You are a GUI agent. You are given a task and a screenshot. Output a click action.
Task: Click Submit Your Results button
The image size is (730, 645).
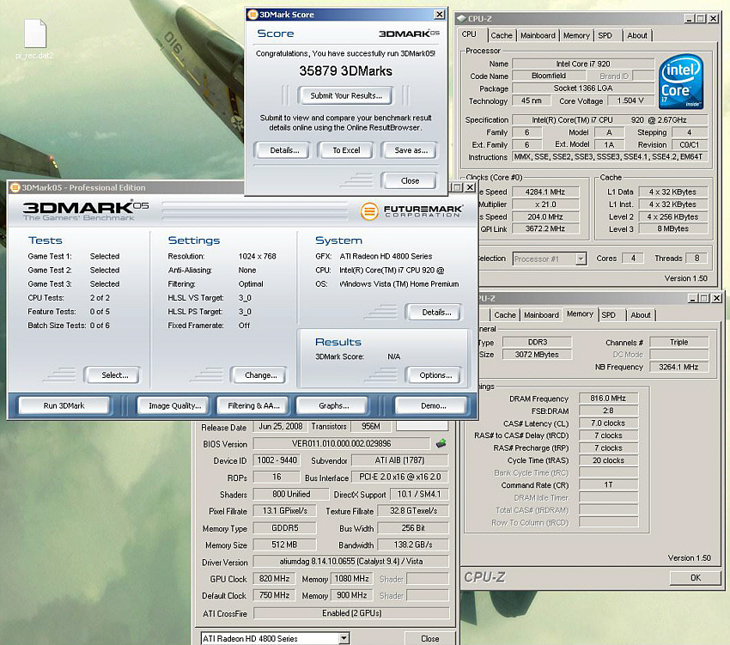coord(345,95)
